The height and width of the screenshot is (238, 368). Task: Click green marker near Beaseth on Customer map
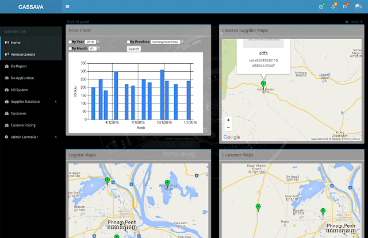[x=323, y=212]
